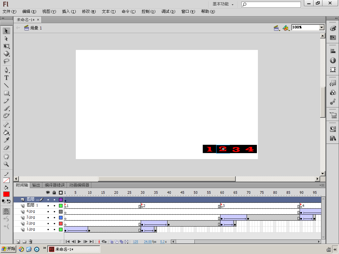Viewport: 339px width, 254px height.
Task: Collapse the tools panel arrows
Action: tap(3, 19)
